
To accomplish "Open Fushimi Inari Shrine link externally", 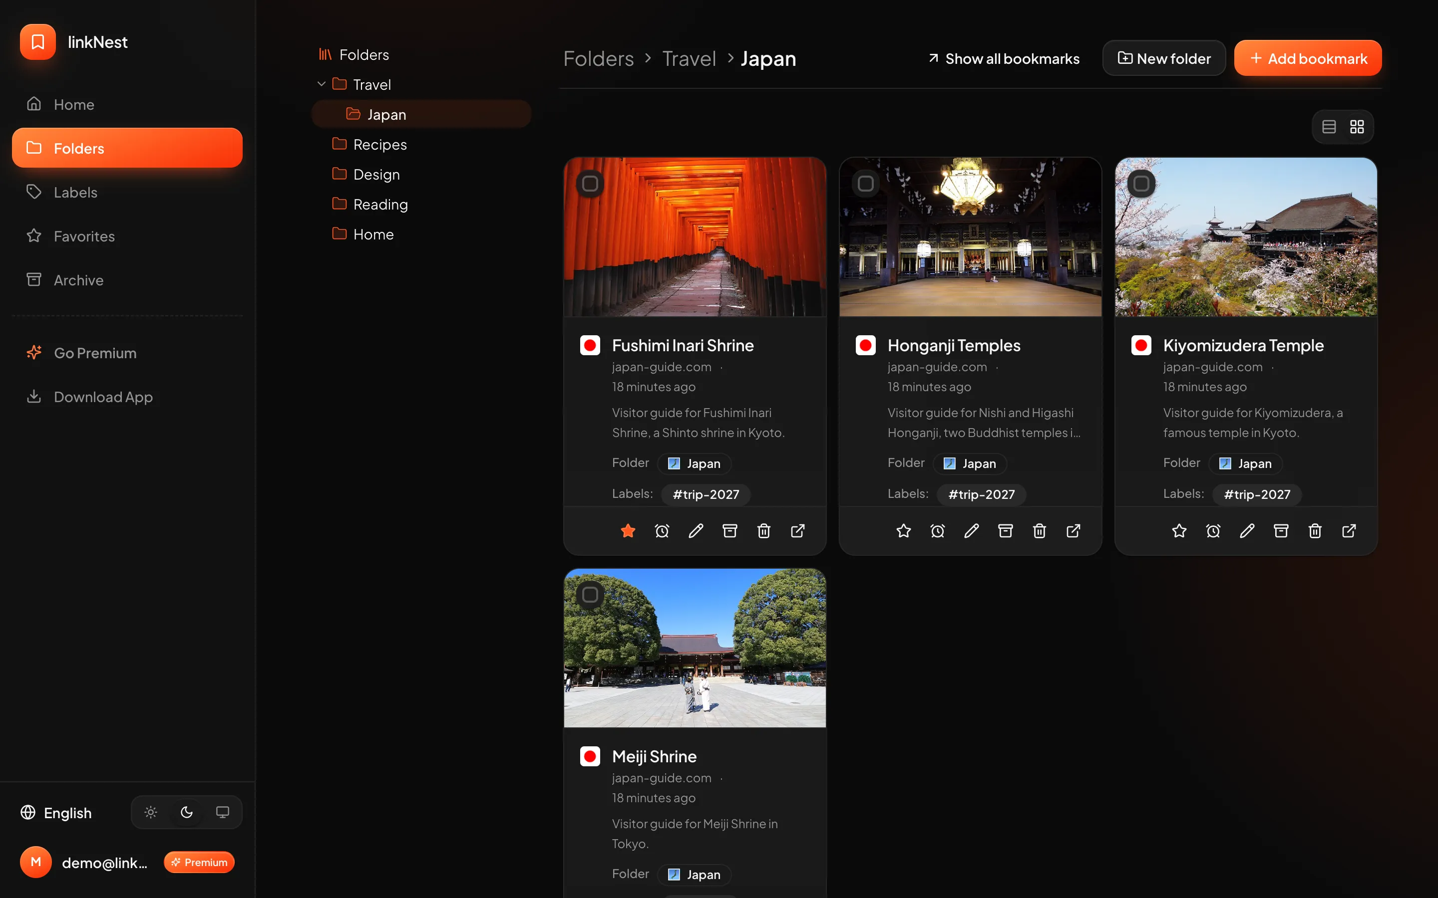I will pos(797,530).
